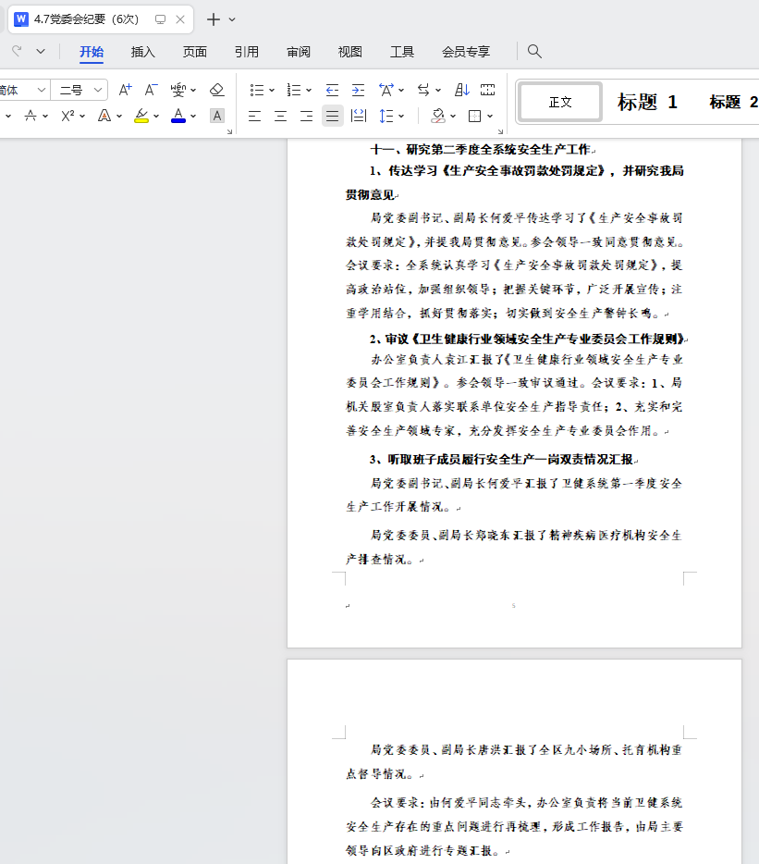Apply yellow highlight color
759x864 pixels.
(141, 117)
